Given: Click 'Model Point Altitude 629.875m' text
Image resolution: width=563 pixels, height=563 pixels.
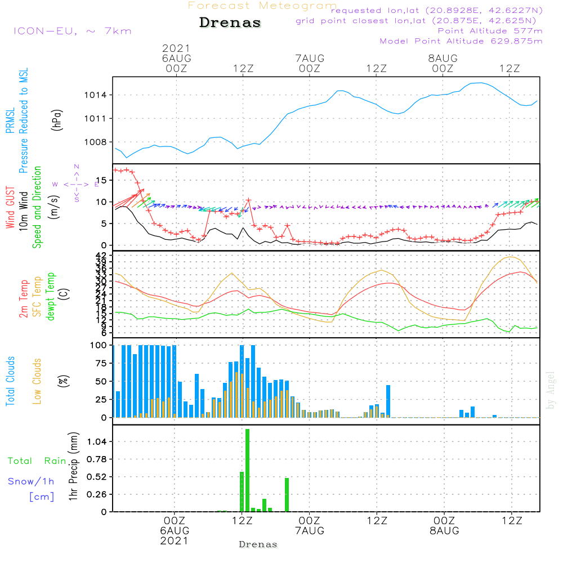Looking at the screenshot, I should 461,41.
